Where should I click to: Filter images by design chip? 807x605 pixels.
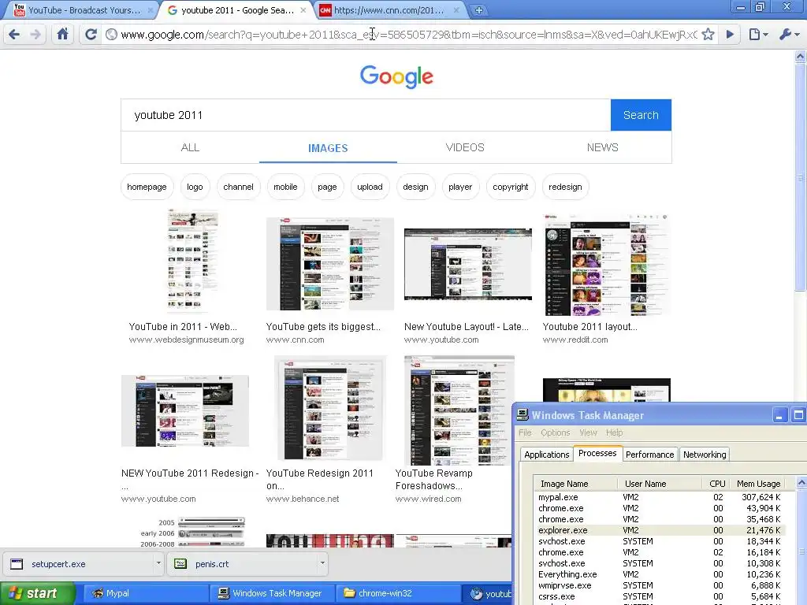pyautogui.click(x=415, y=187)
